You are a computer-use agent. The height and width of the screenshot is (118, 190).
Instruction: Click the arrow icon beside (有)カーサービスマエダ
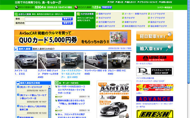click(18, 87)
